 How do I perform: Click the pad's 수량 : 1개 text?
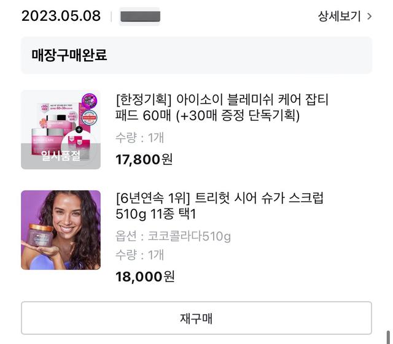[x=139, y=138]
